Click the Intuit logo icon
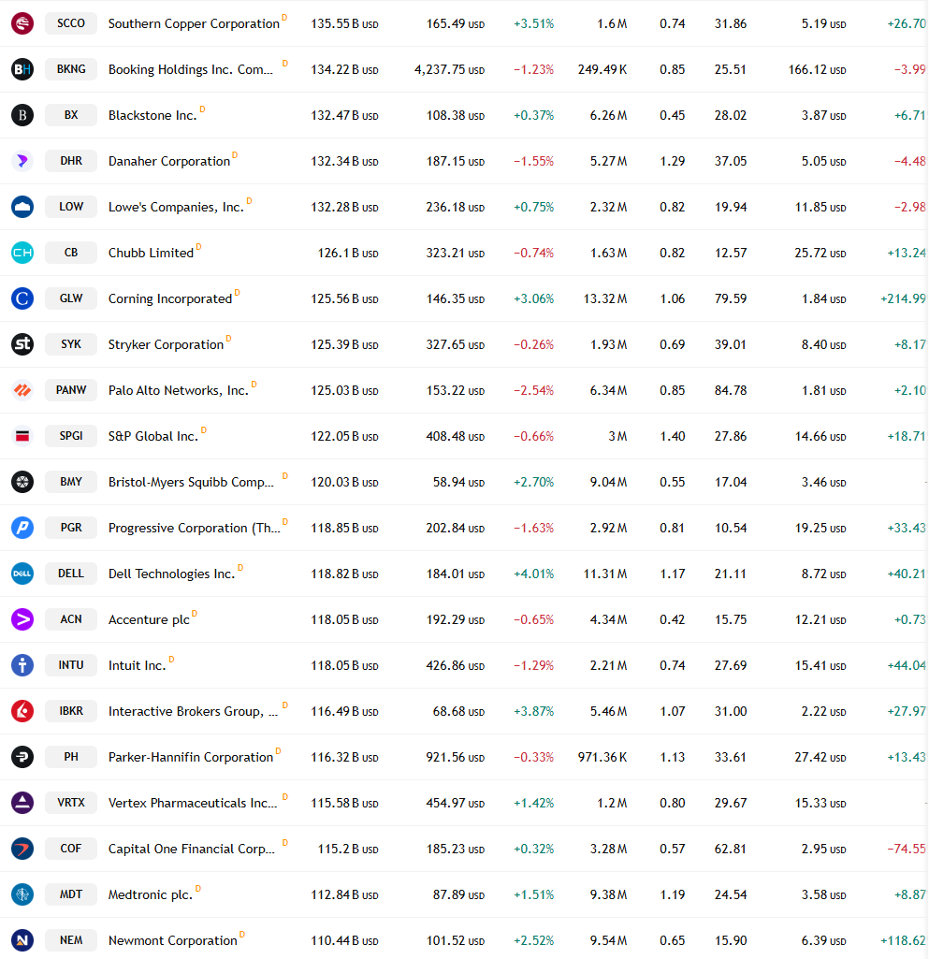The width and height of the screenshot is (929, 959). [22, 665]
